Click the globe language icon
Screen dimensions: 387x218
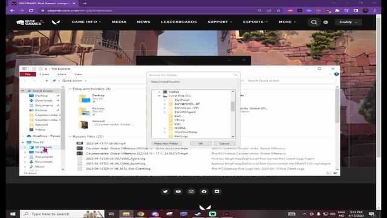[x=326, y=22]
